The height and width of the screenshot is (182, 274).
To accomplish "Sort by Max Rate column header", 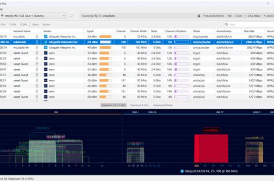I will point(249,31).
